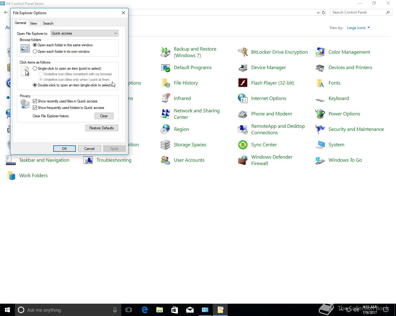Open the Storage Spaces icon
This screenshot has width=396, height=316.
(x=166, y=145)
